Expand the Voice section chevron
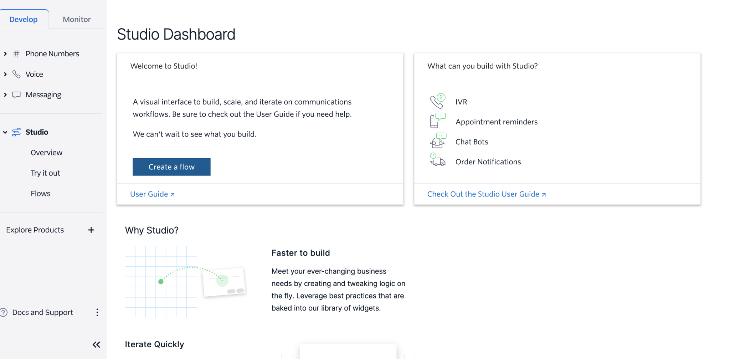730x359 pixels. pyautogui.click(x=5, y=74)
